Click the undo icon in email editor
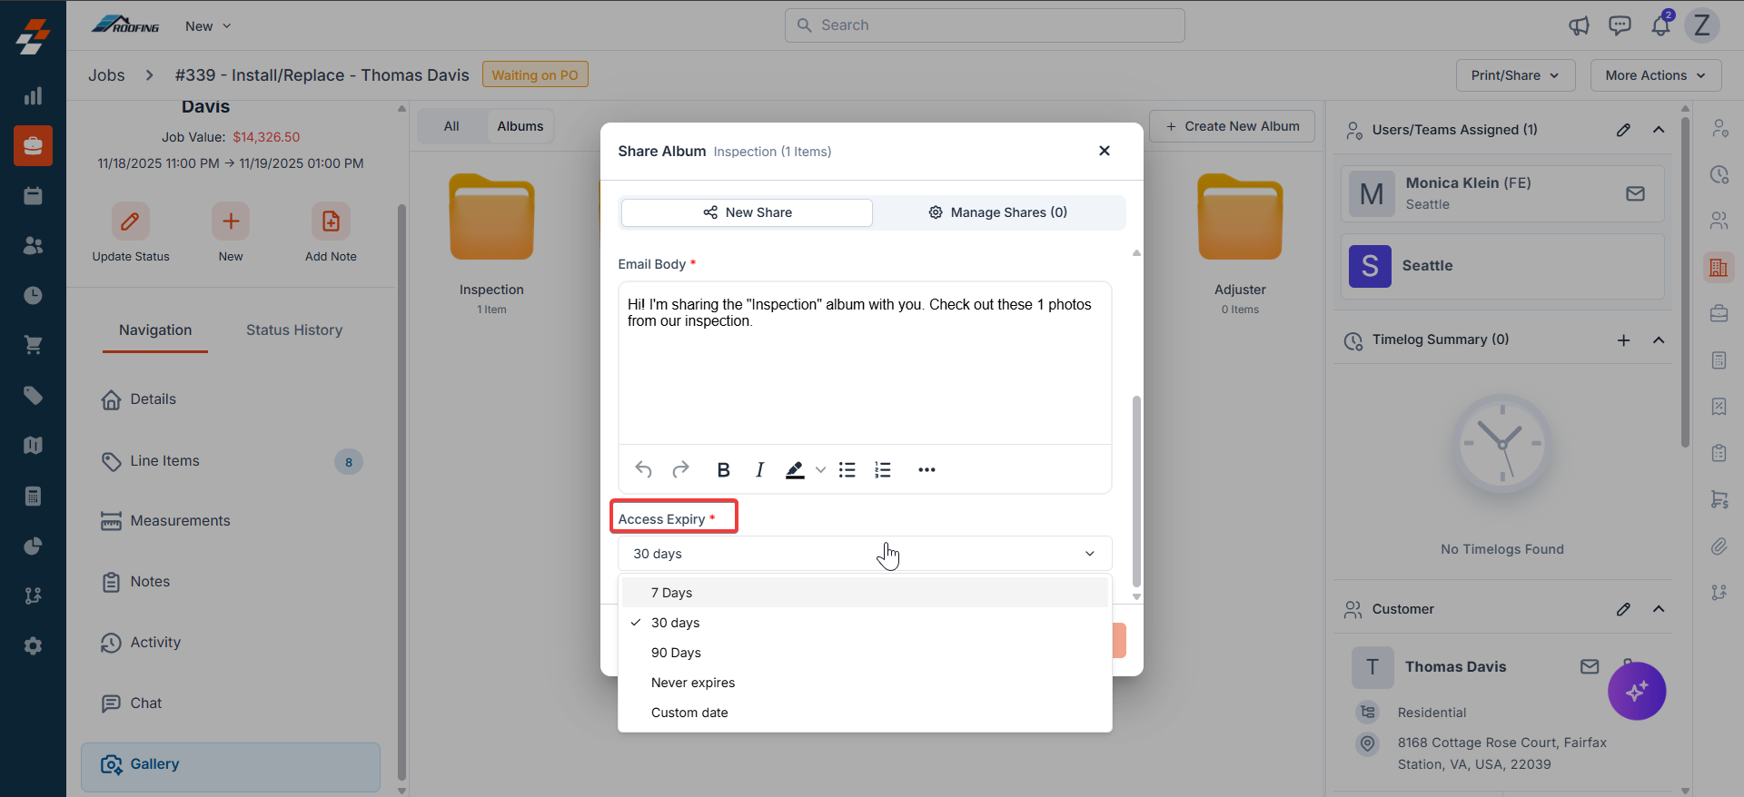The width and height of the screenshot is (1744, 797). (643, 469)
